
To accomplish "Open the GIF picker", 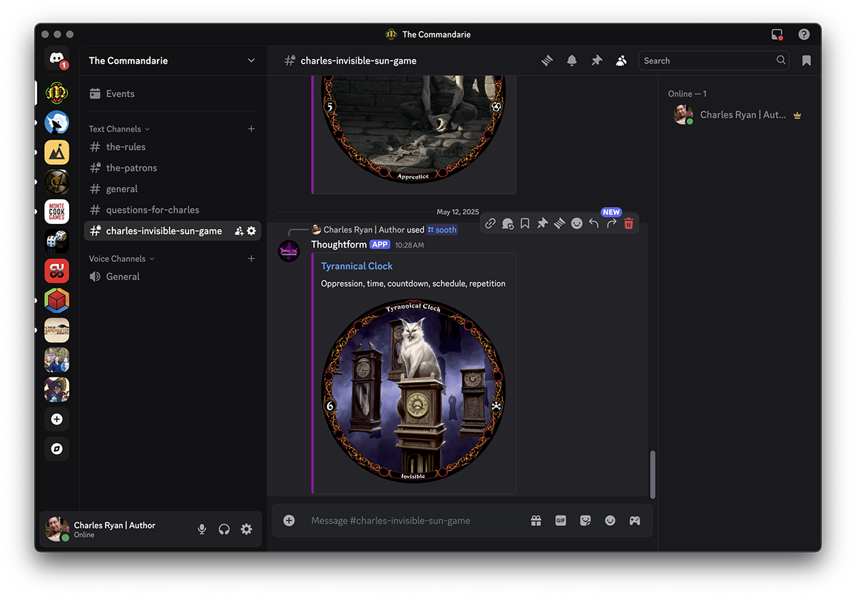I will click(x=561, y=521).
